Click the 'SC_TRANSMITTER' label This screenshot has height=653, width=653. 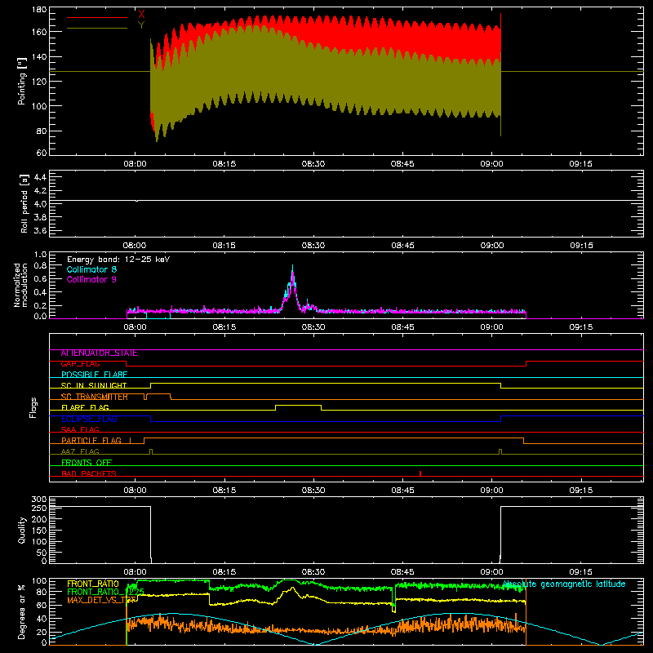coord(95,397)
